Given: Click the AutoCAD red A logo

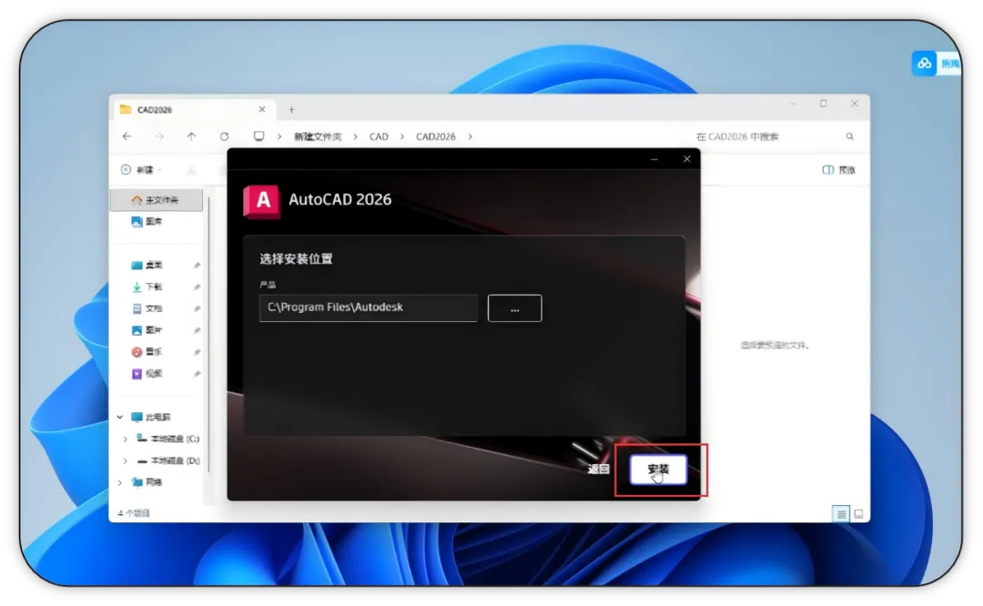Looking at the screenshot, I should click(x=262, y=201).
